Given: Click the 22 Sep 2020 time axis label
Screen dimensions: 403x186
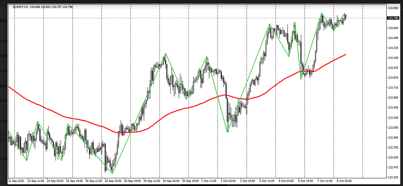Looking at the screenshot, I should pos(16,181).
